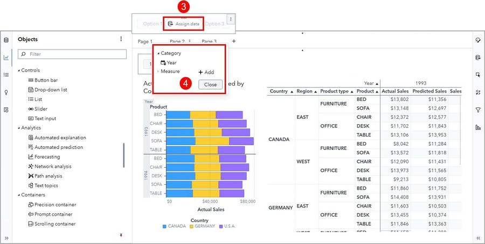485x244 pixels.
Task: Open the button bar three-dot menu
Action: 231,19
